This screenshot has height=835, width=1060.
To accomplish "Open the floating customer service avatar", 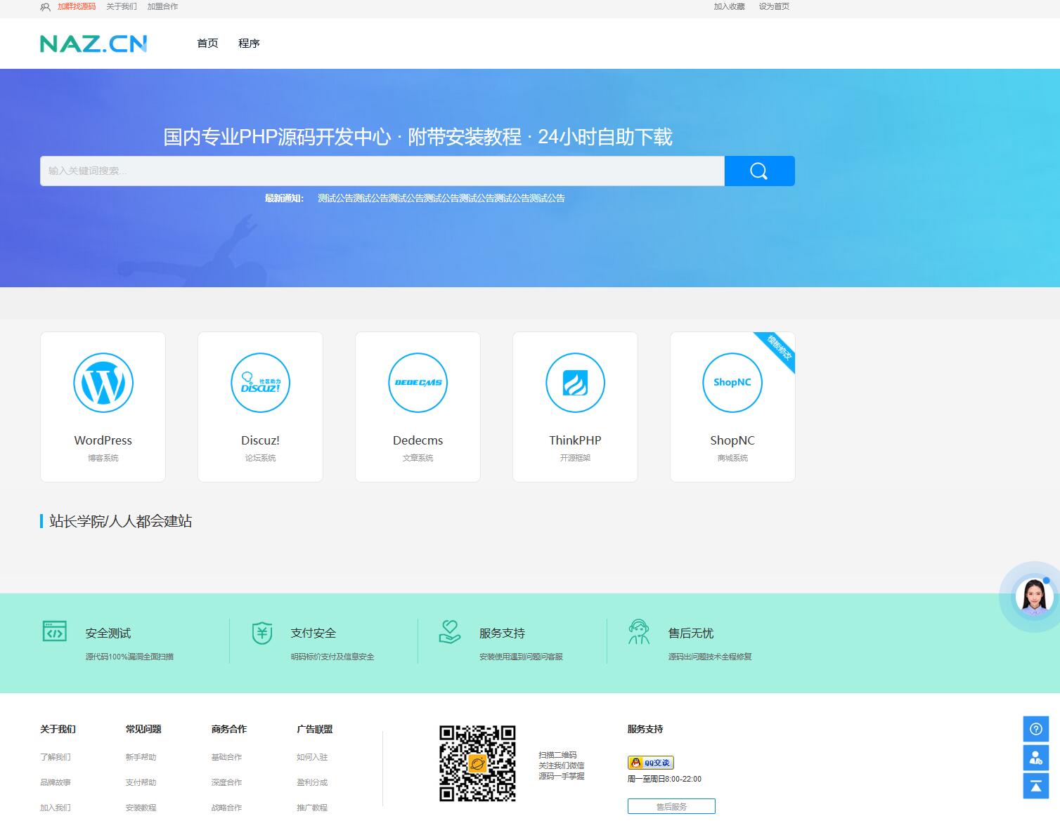I will pos(1033,597).
